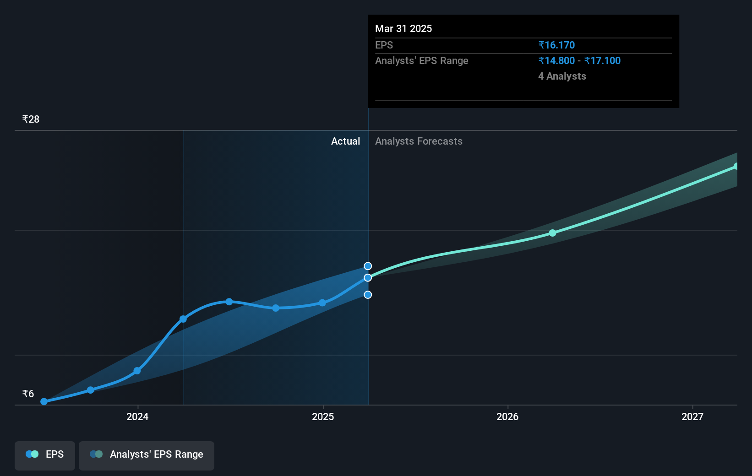
Task: Click the 2027 x-axis label
Action: (692, 416)
